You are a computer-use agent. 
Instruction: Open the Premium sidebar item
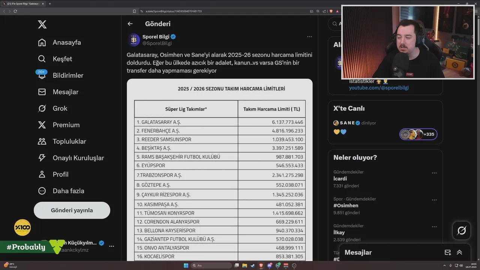[x=58, y=125]
